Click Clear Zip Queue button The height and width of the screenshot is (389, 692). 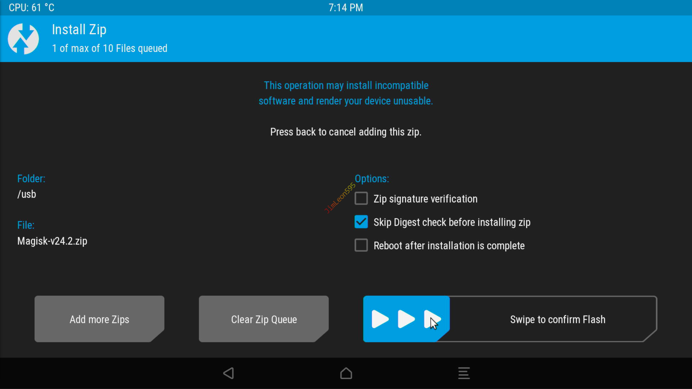pos(264,319)
